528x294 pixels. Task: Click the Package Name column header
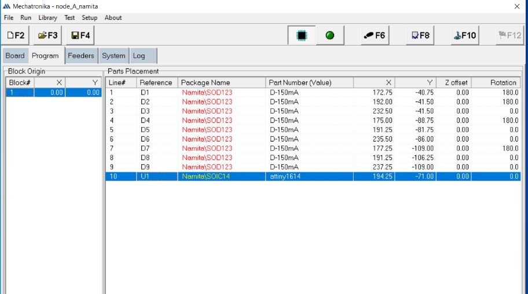coord(222,82)
